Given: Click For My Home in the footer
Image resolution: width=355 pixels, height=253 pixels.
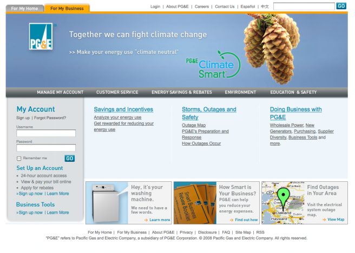Looking at the screenshot, I should point(100,233).
